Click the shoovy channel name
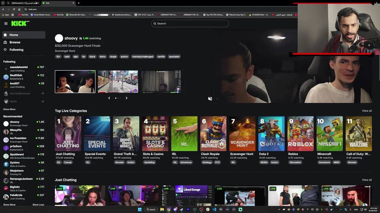 point(71,38)
